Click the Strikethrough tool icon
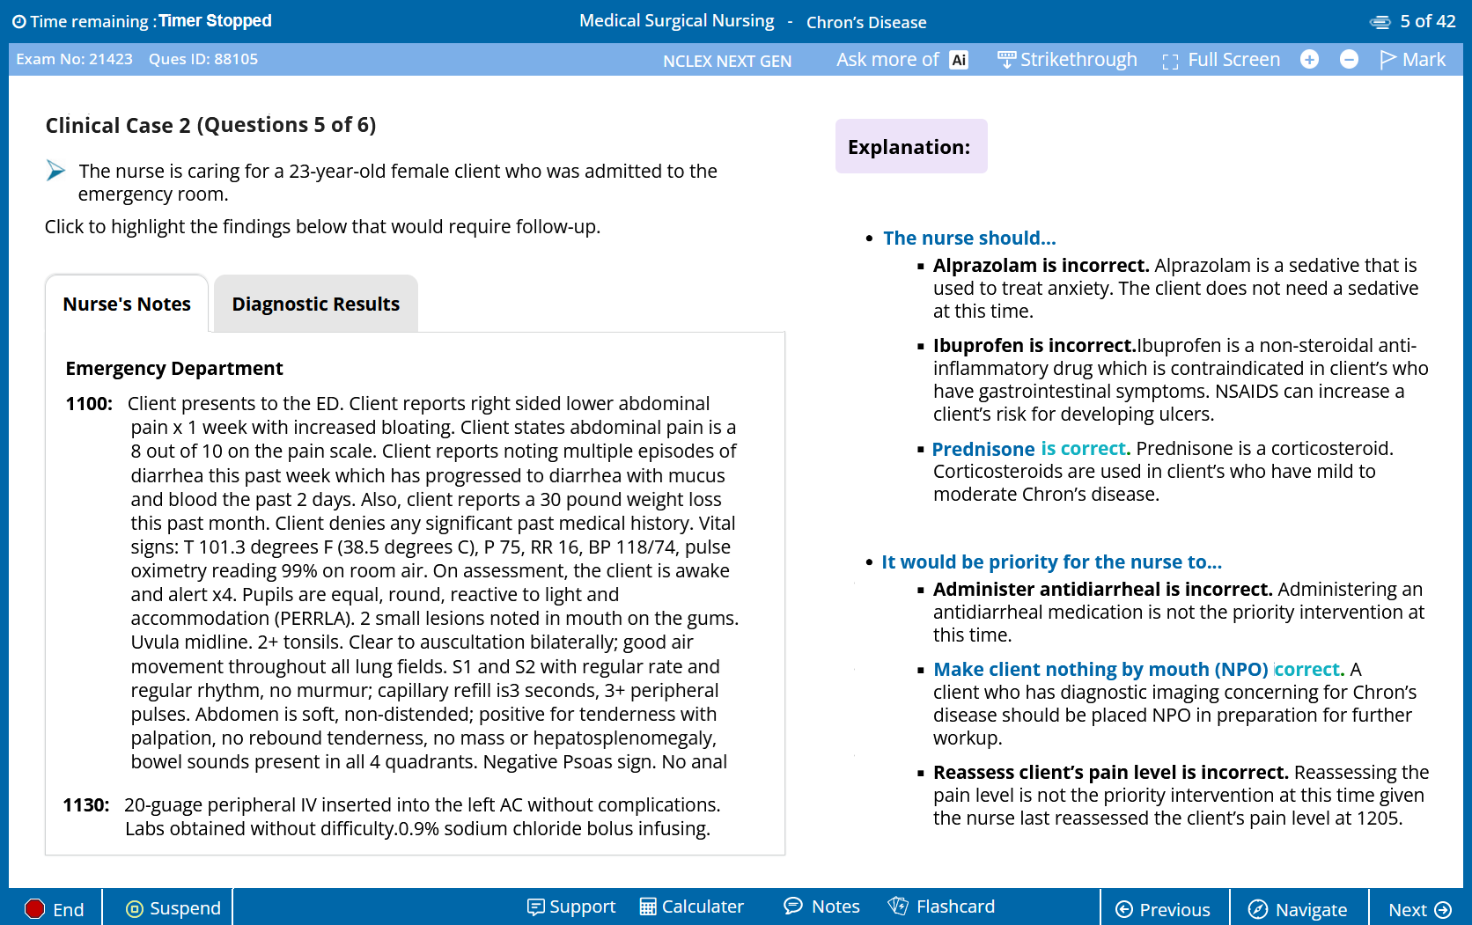Viewport: 1472px width, 925px height. 1006,60
